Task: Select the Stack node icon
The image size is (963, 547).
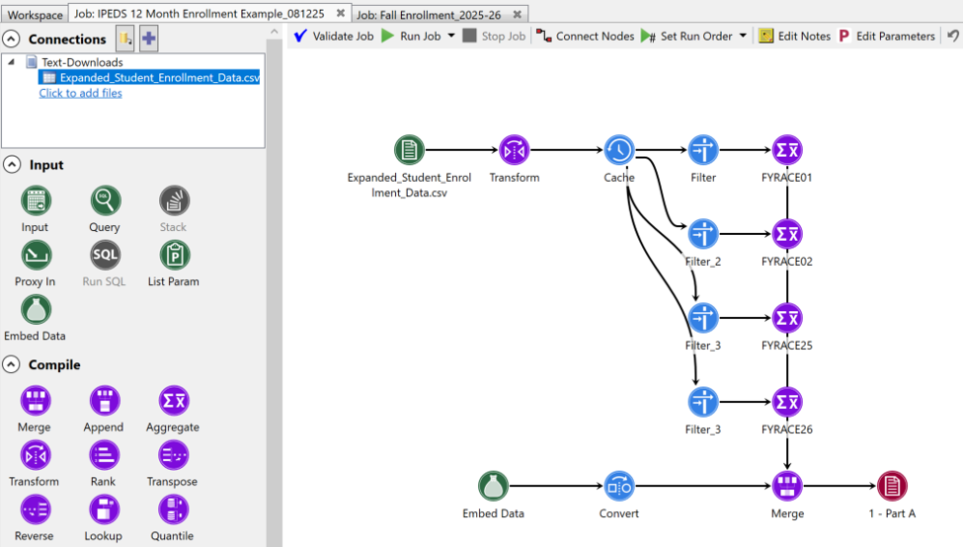Action: pyautogui.click(x=174, y=200)
